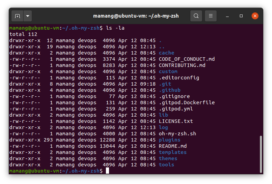Click the parent directory '..' entry
The width and height of the screenshot is (272, 184).
tap(162, 47)
